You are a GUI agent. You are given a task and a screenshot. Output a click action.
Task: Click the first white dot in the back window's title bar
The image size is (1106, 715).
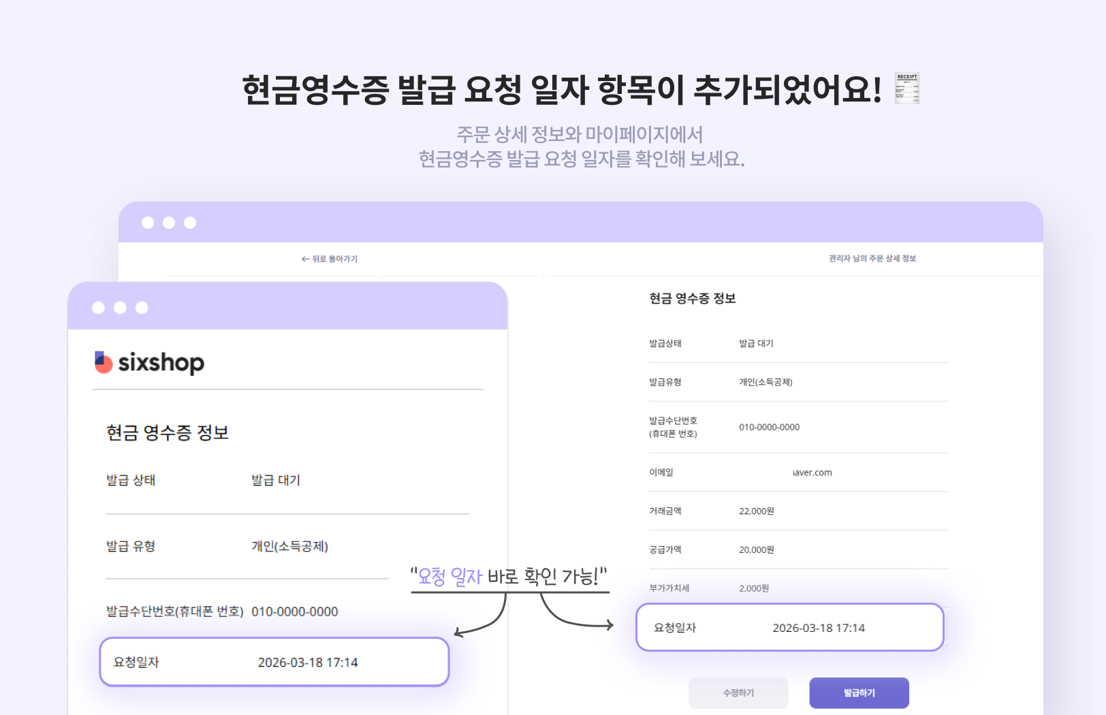[x=148, y=223]
